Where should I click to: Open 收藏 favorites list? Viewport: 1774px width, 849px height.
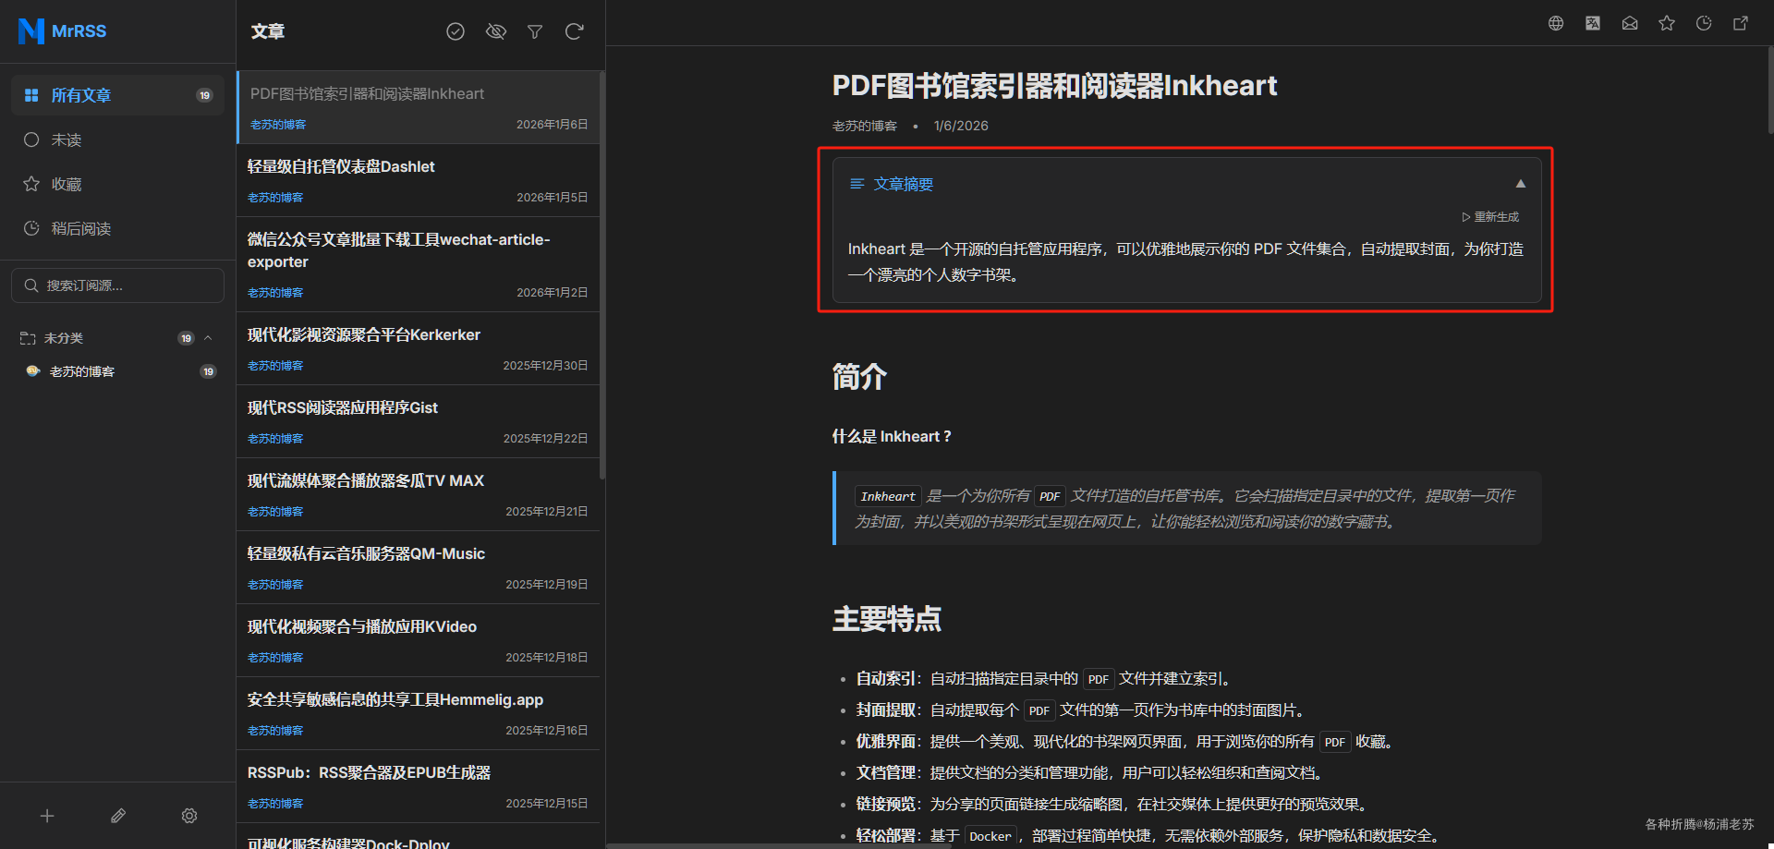(x=117, y=184)
